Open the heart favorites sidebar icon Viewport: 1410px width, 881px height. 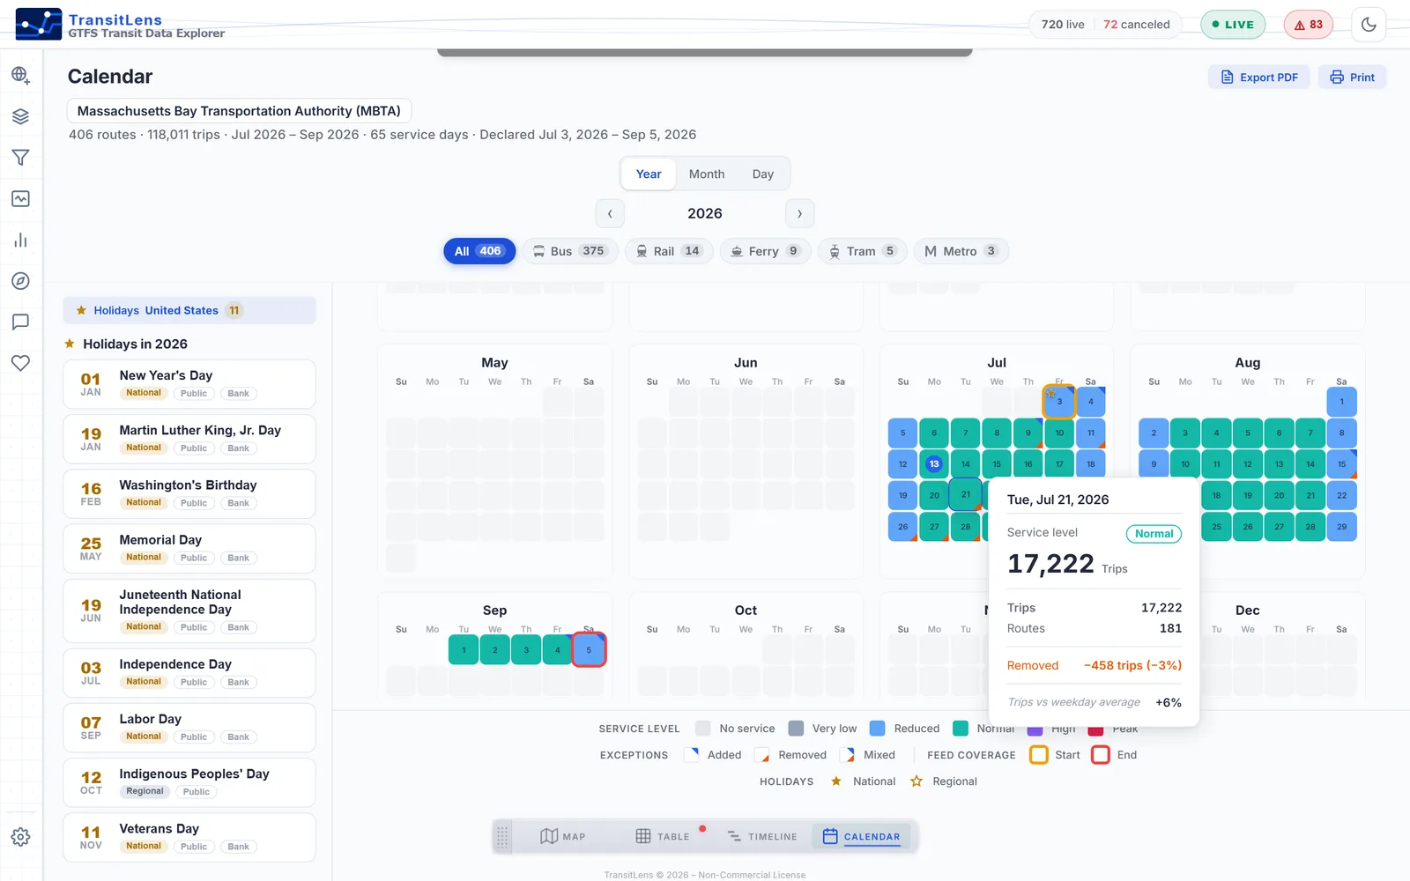tap(20, 363)
